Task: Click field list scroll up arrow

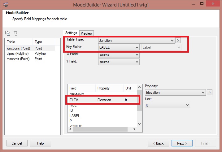Action: [x=139, y=87]
